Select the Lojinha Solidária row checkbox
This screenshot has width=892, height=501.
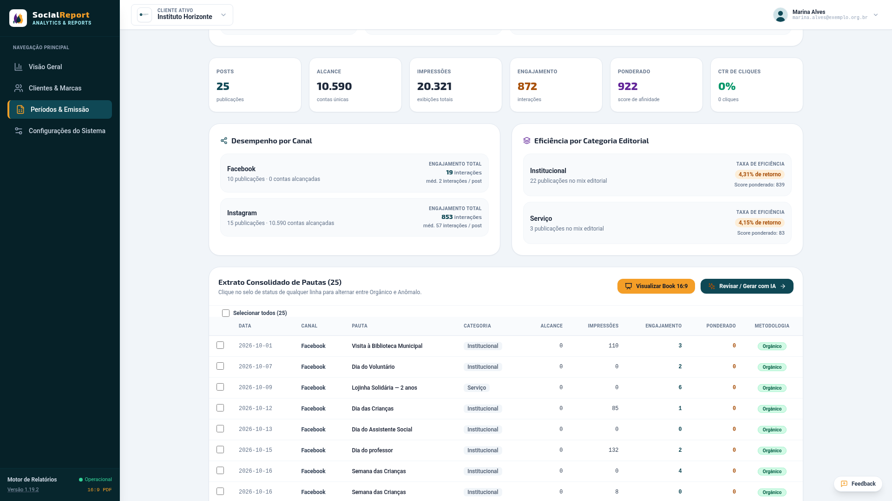(220, 387)
